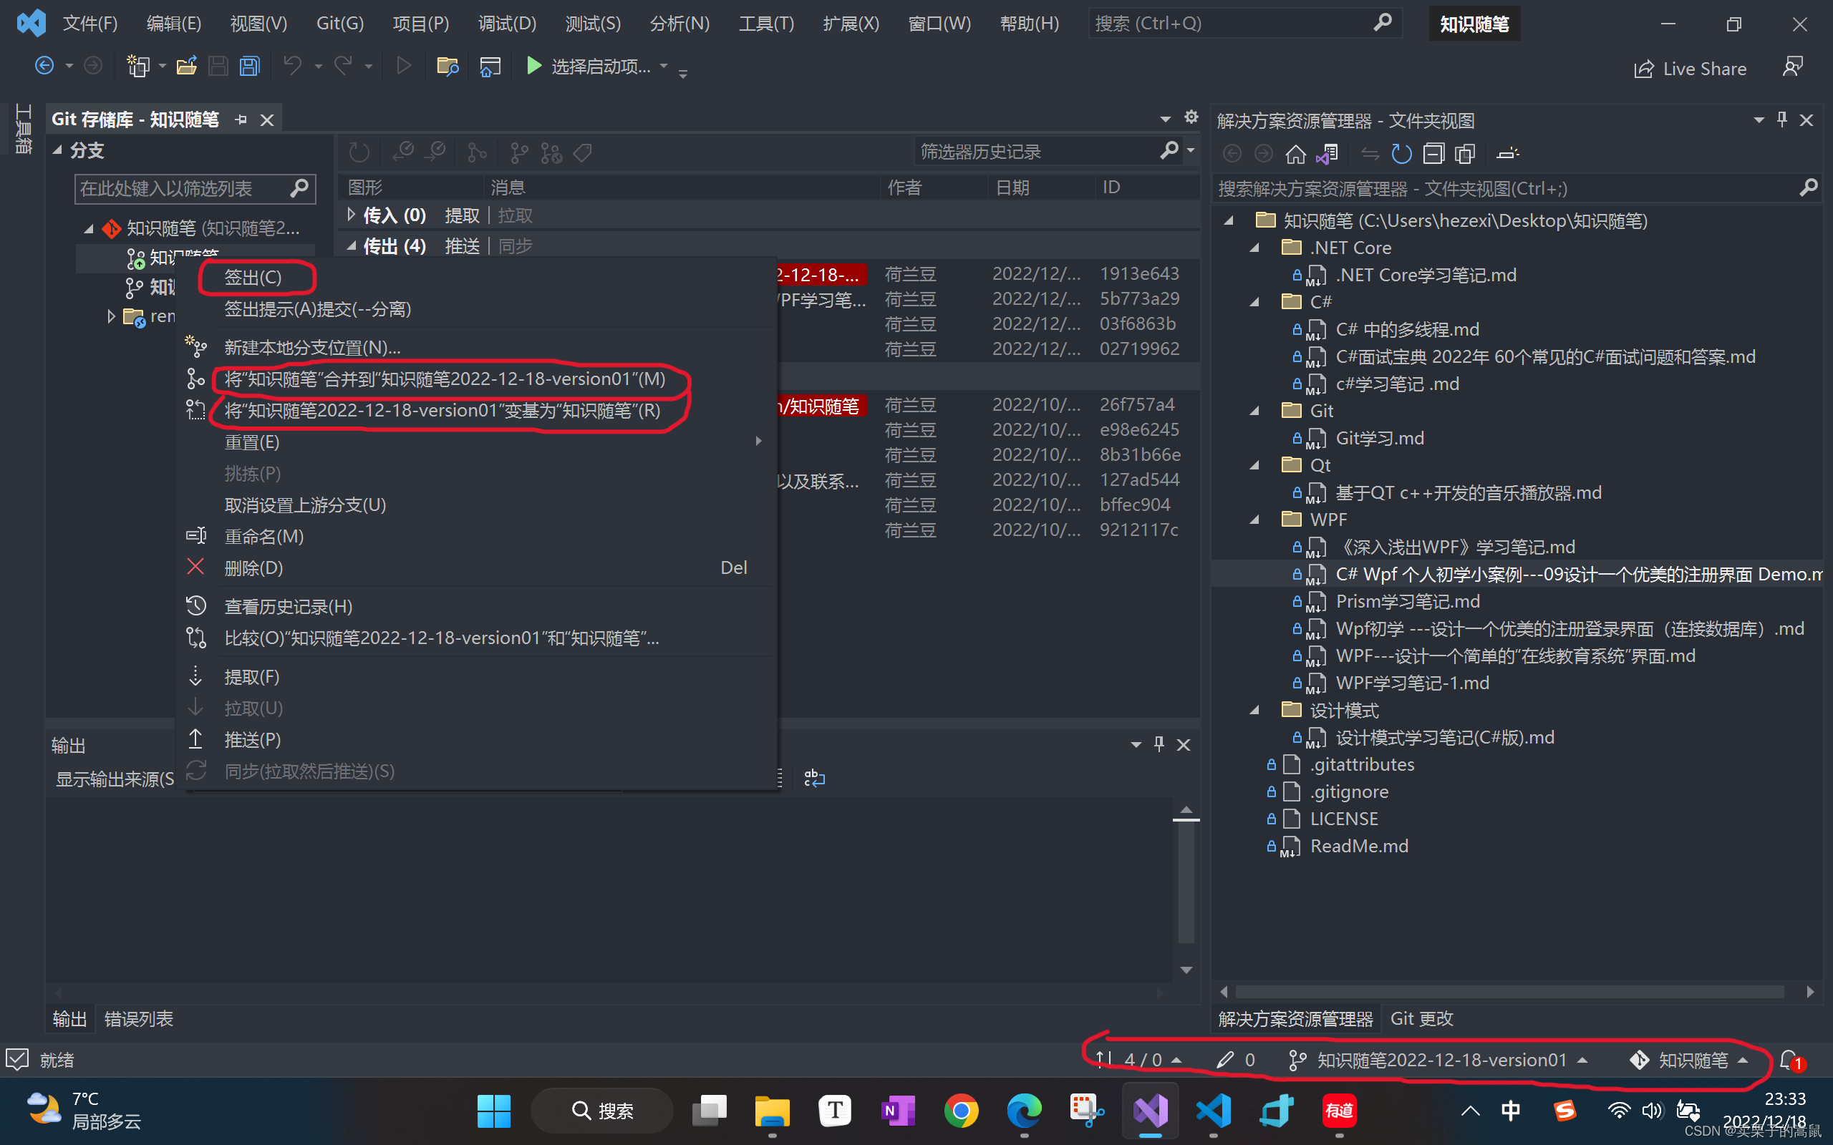Click the Save All toolbar icon
Viewport: 1833px width, 1145px height.
click(249, 67)
